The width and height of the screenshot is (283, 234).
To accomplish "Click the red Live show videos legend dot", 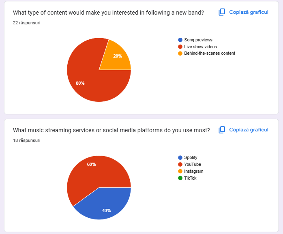I will [x=180, y=47].
